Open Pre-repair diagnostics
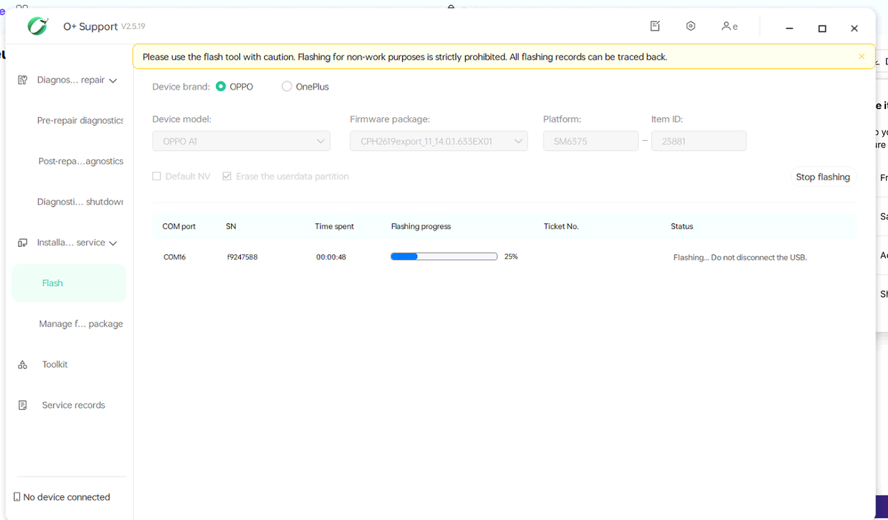Image resolution: width=888 pixels, height=520 pixels. (x=80, y=121)
